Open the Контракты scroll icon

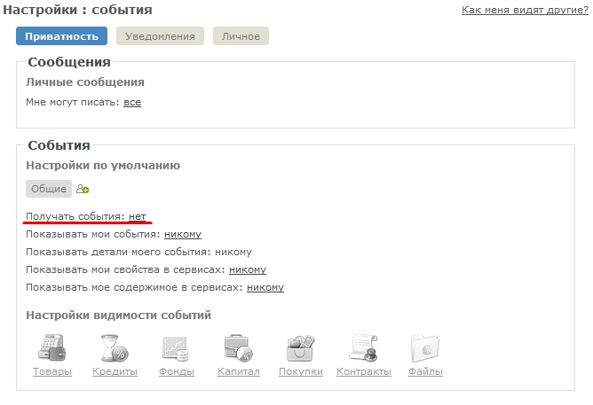[x=363, y=347]
